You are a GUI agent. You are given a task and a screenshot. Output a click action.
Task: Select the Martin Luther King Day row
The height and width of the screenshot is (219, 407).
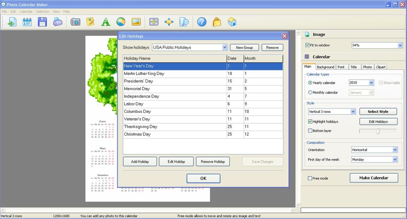tap(203, 74)
